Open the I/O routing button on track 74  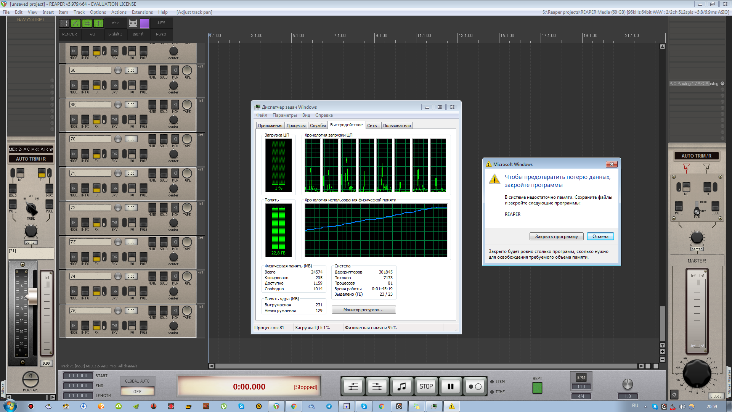click(x=132, y=291)
